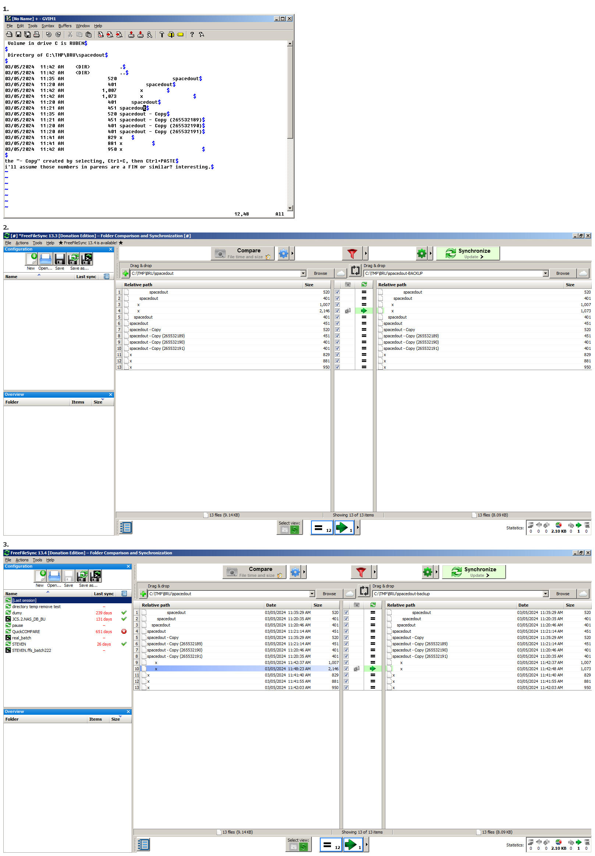Click the Synchronize button in FreeFileSync 13.4
This screenshot has height=856, width=595.
click(474, 572)
